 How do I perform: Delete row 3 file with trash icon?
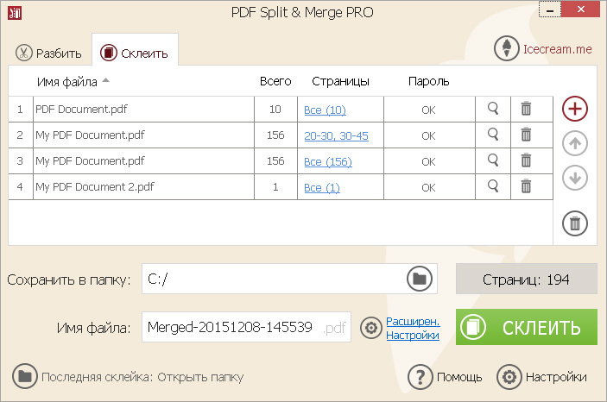tap(526, 160)
